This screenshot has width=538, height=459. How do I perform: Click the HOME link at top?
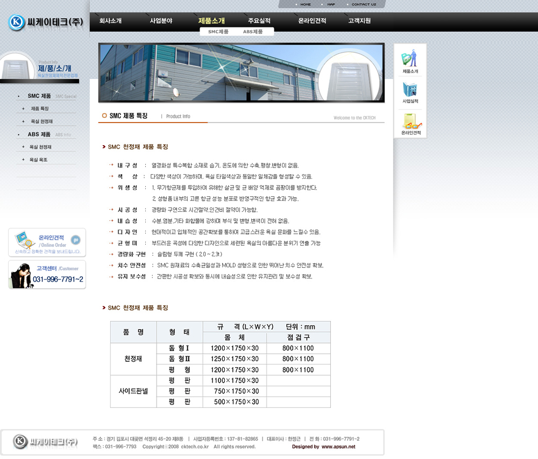click(x=305, y=4)
